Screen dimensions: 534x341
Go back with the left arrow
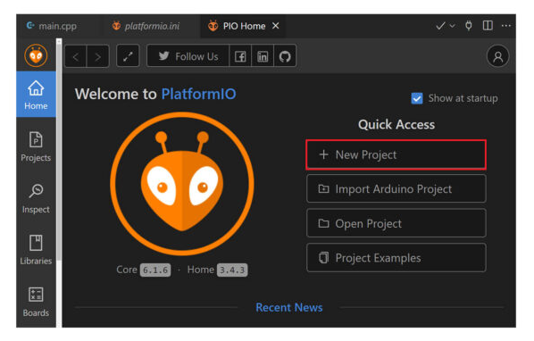tap(76, 56)
